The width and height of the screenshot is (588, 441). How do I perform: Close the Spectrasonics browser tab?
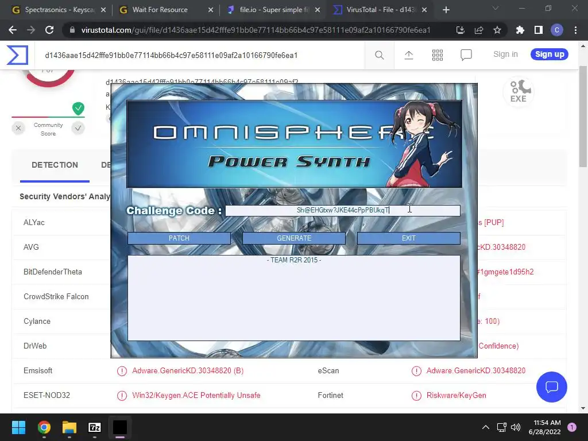coord(103,10)
